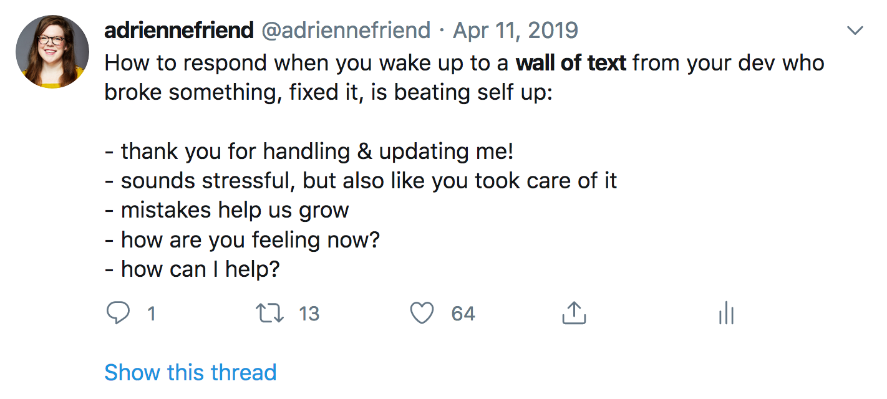This screenshot has width=887, height=399.
Task: Click the "how can I help?" line
Action: (x=192, y=269)
